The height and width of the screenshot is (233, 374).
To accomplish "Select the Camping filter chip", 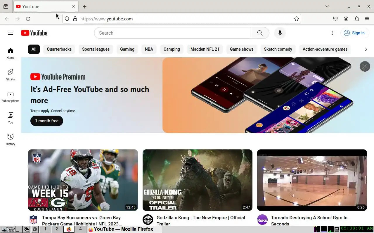I will [172, 49].
